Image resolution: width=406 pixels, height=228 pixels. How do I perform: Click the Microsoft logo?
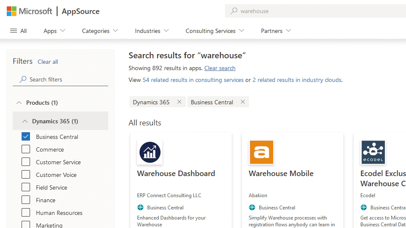[29, 11]
